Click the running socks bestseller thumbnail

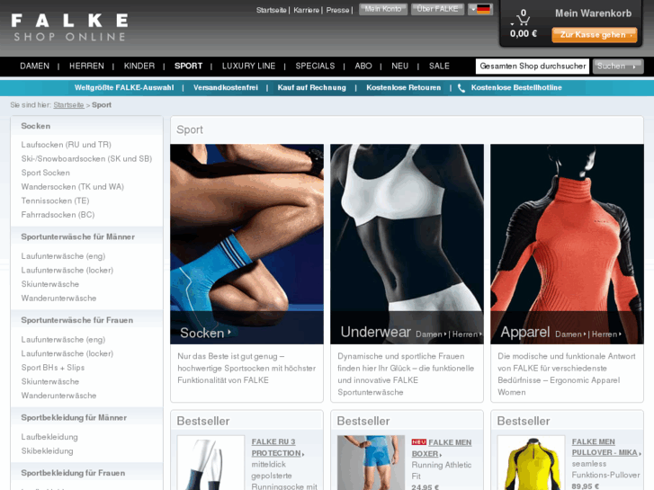pos(211,463)
